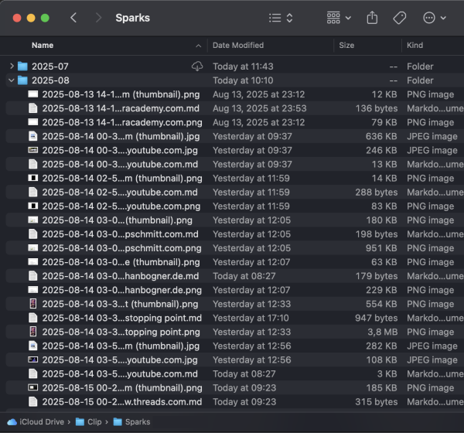Click the 951 KB size cell
Screen dimensions: 464x433
coord(381,248)
